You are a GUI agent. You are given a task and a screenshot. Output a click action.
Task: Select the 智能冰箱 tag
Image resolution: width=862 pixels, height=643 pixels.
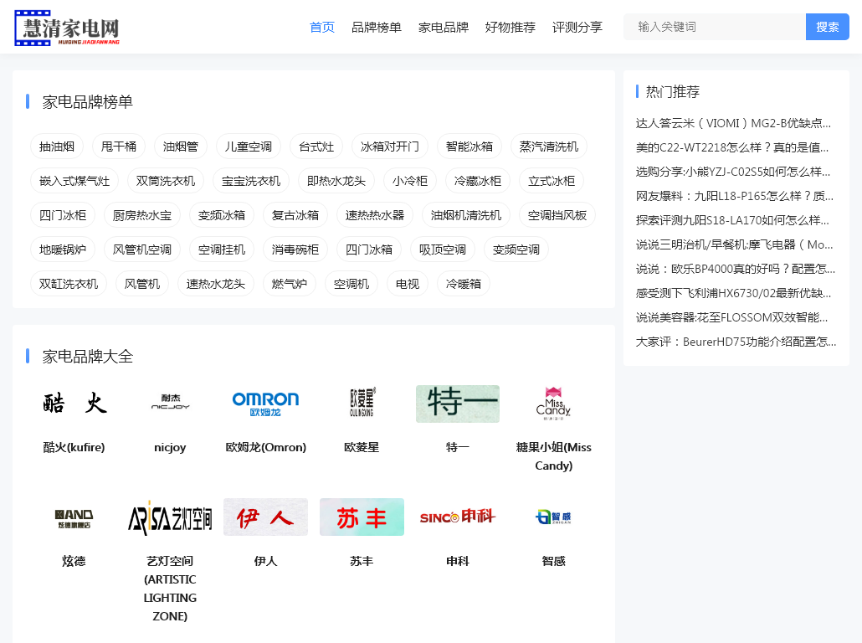[469, 147]
